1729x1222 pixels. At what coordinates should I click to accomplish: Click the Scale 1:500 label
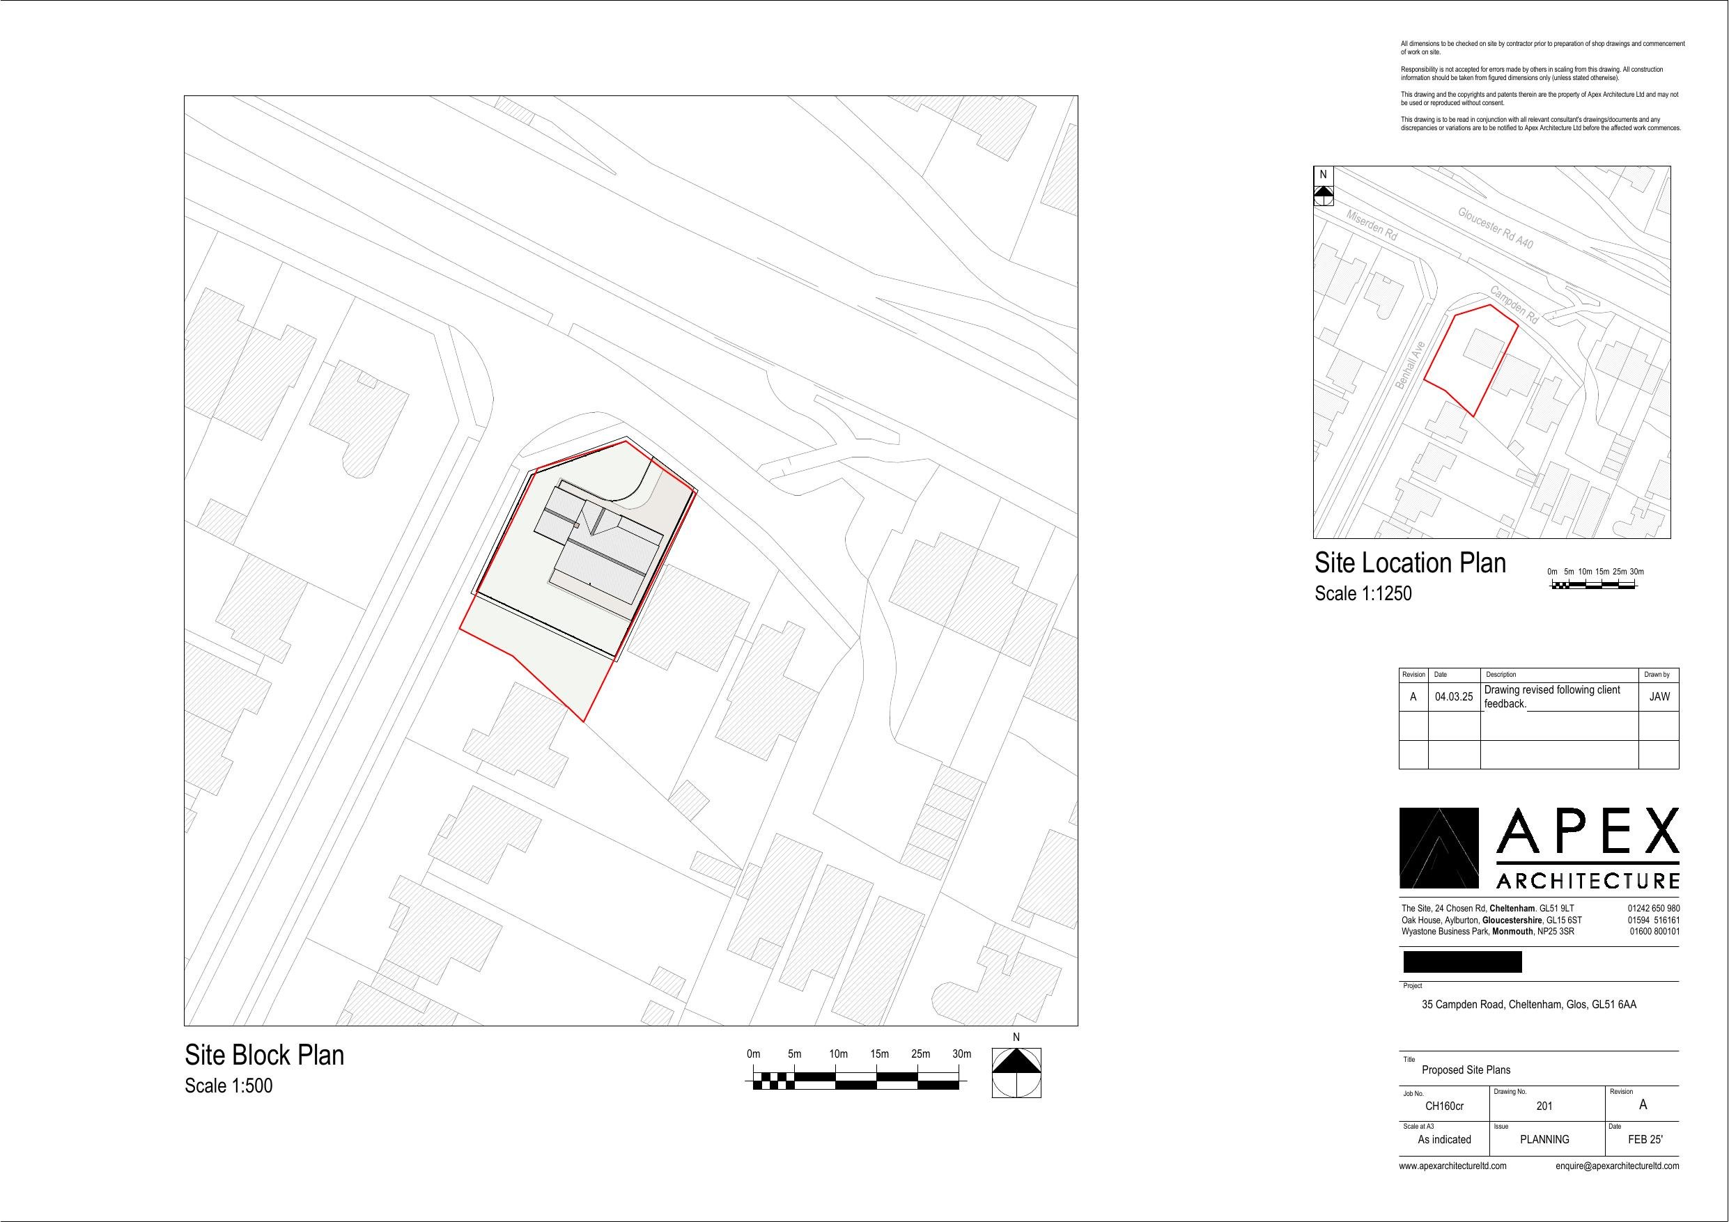point(228,1086)
